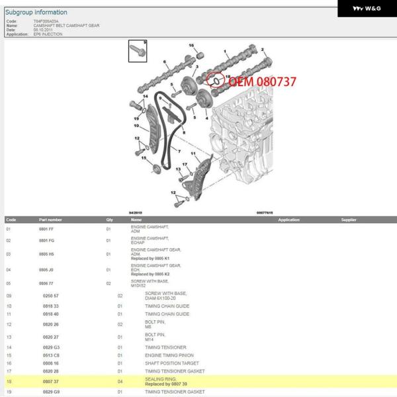
Task: Click the Supplier column header
Action: (x=348, y=220)
